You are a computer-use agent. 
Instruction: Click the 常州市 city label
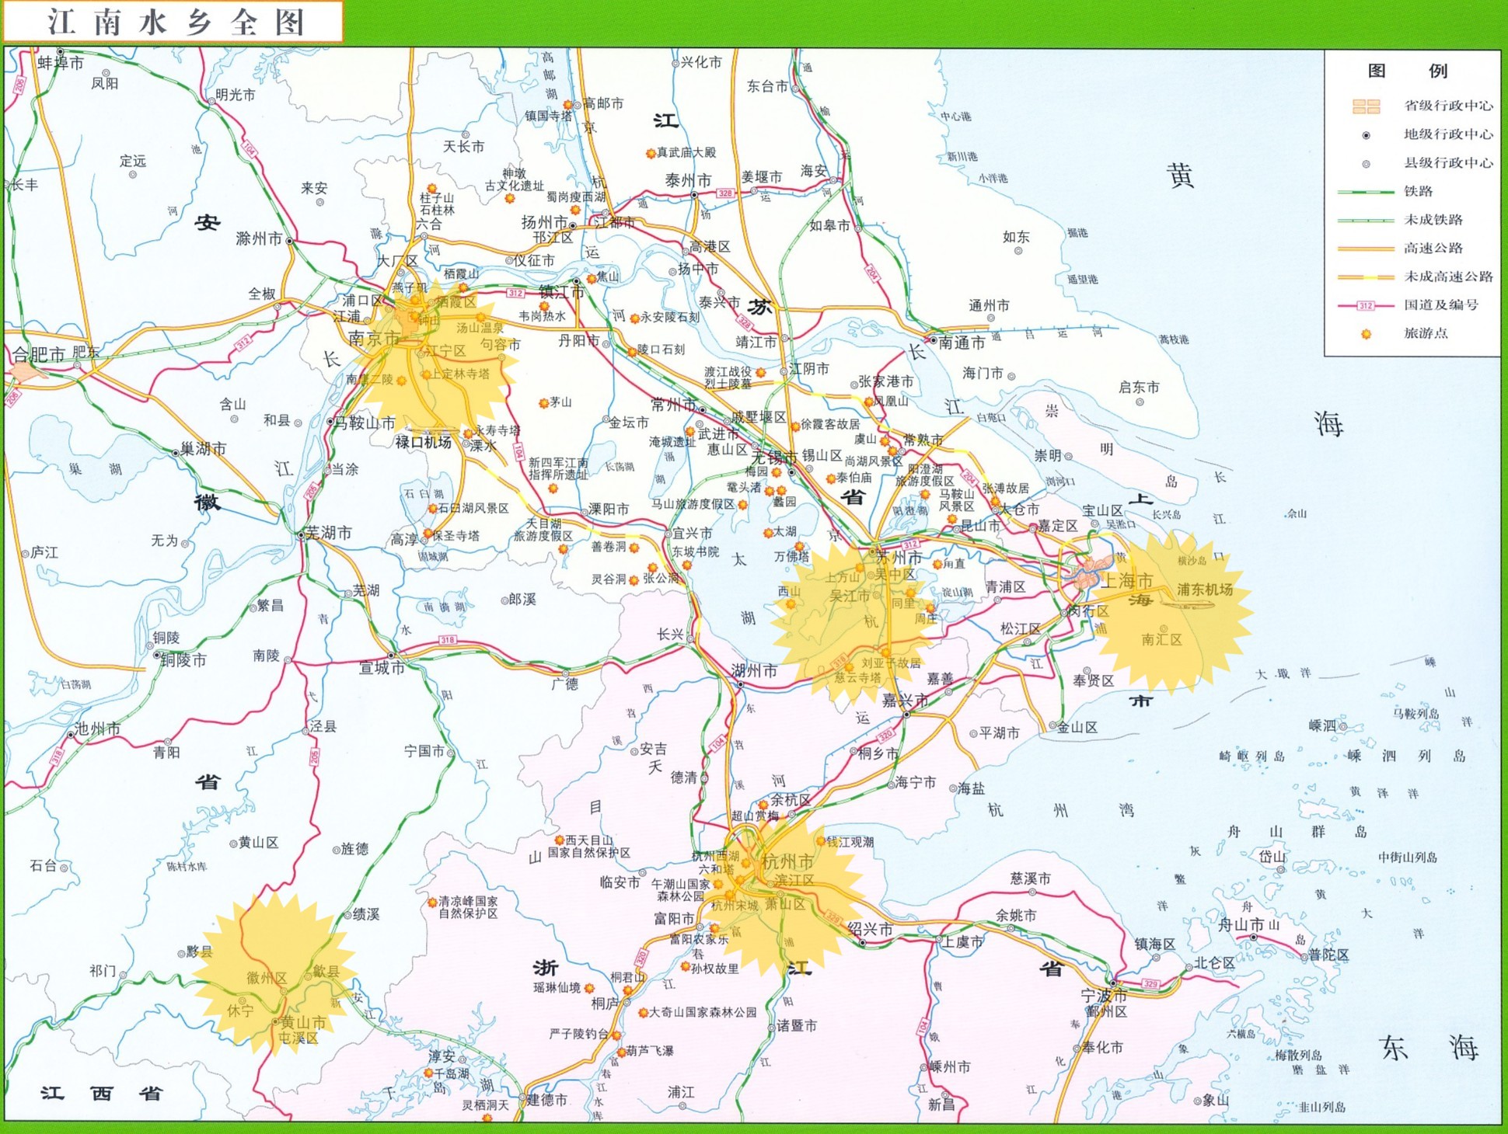[x=674, y=405]
